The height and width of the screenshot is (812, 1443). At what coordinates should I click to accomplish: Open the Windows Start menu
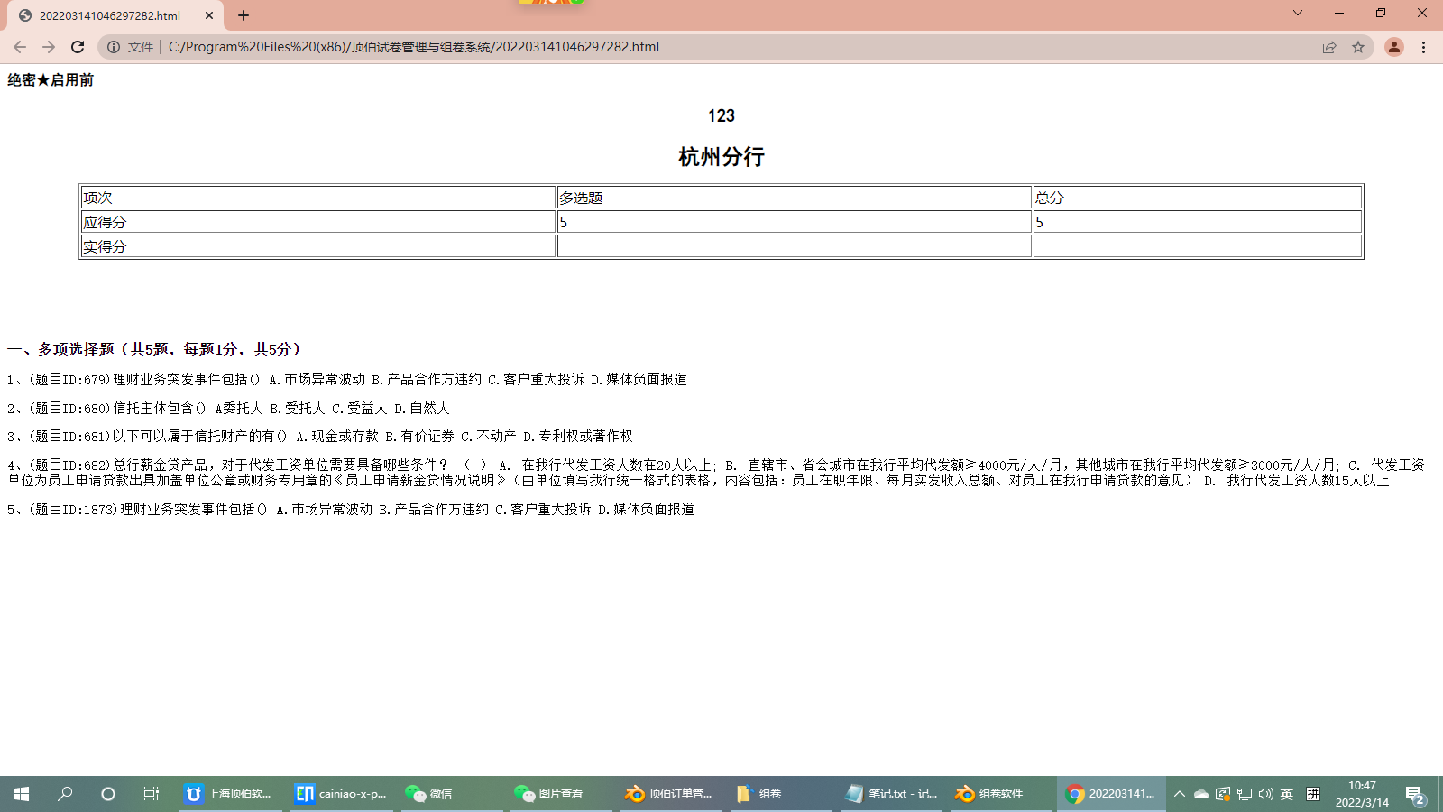[22, 794]
